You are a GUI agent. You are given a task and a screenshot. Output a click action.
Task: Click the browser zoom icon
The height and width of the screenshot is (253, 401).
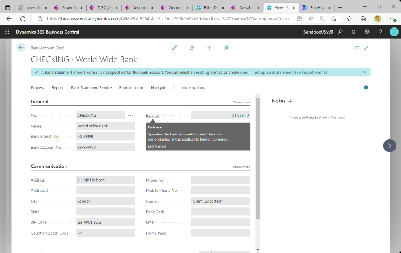[322, 19]
